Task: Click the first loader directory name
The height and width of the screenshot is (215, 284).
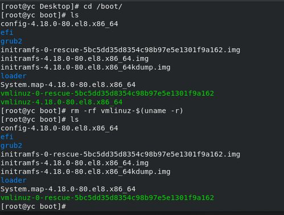Action: point(14,76)
